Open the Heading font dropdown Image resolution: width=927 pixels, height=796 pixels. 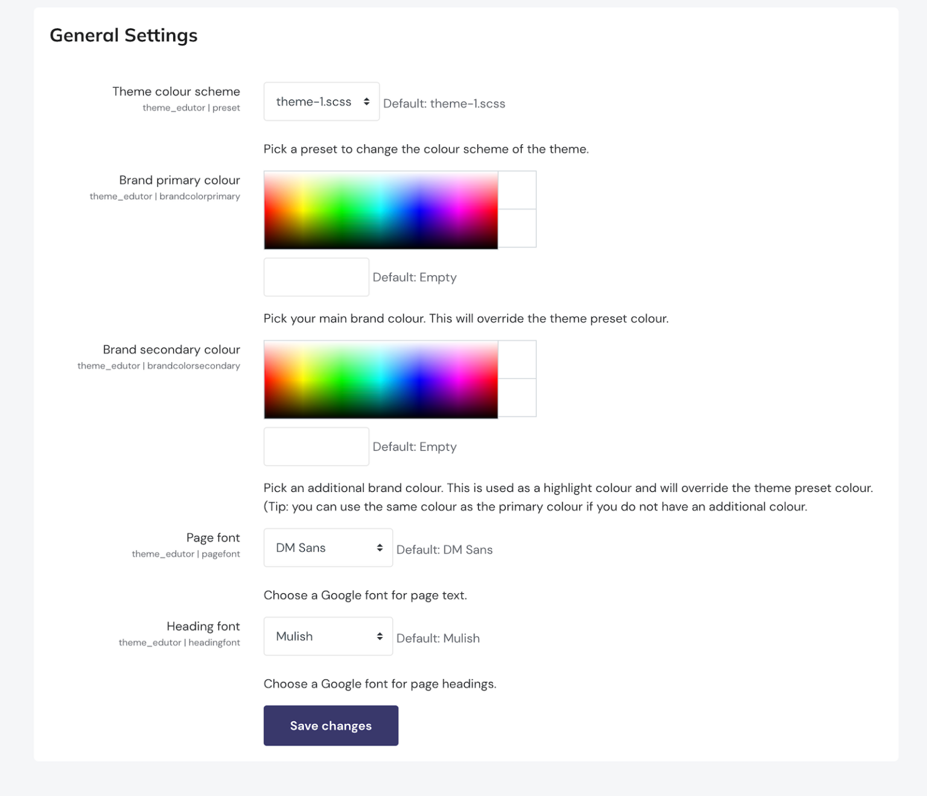(328, 636)
